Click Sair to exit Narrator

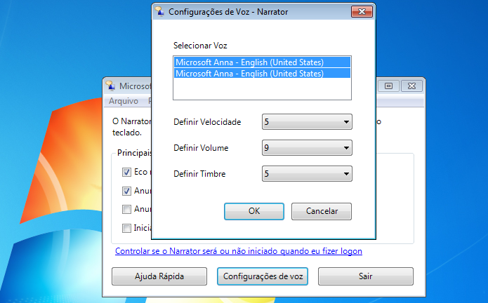pyautogui.click(x=366, y=276)
